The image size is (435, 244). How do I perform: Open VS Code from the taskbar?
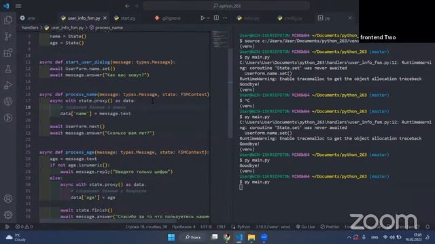pyautogui.click(x=239, y=237)
